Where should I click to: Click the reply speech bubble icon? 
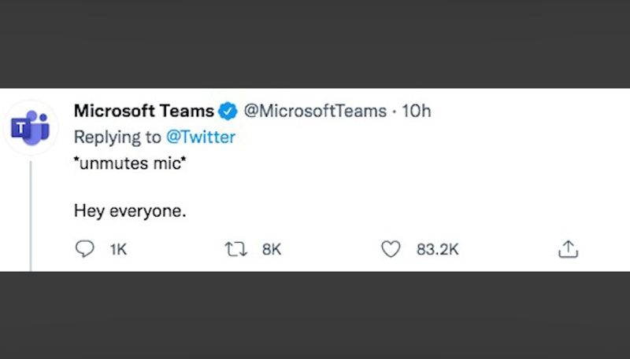click(x=83, y=249)
